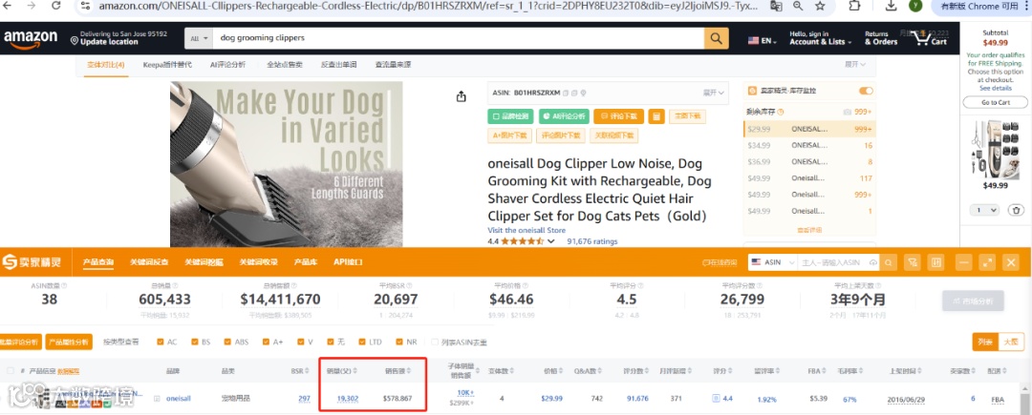Click the SellerSprite logo in the orange bar
This screenshot has width=1032, height=415.
32,262
